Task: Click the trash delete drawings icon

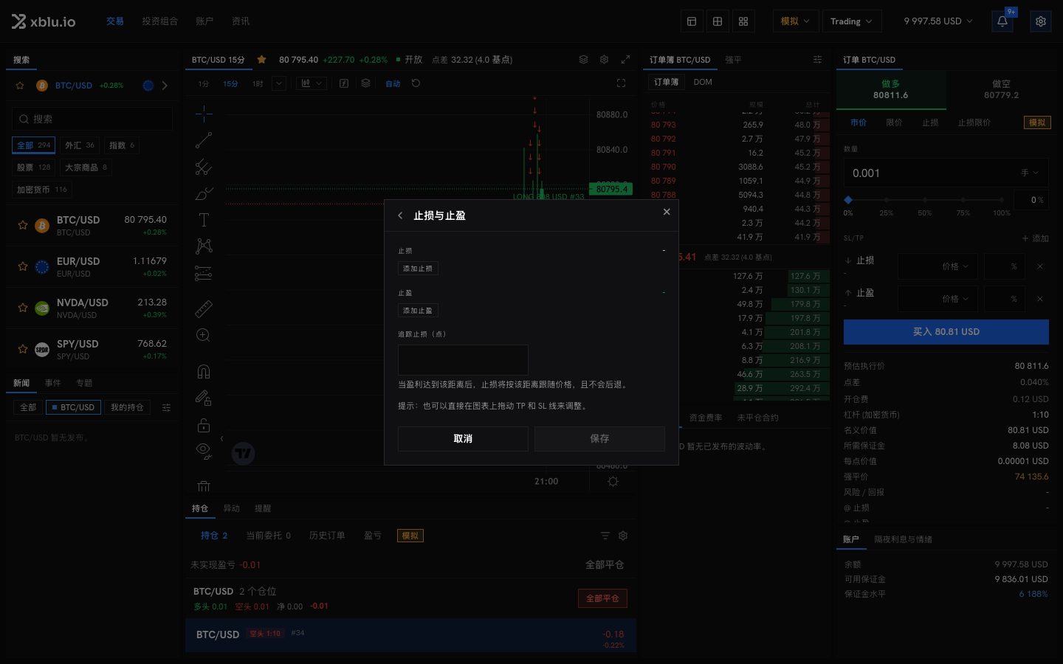Action: [204, 486]
